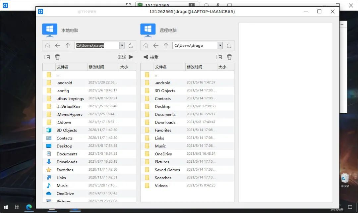Go back in the local computer panel
358x213 pixels.
[58, 46]
